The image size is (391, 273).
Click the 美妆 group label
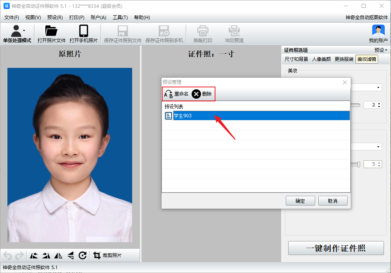tap(292, 71)
